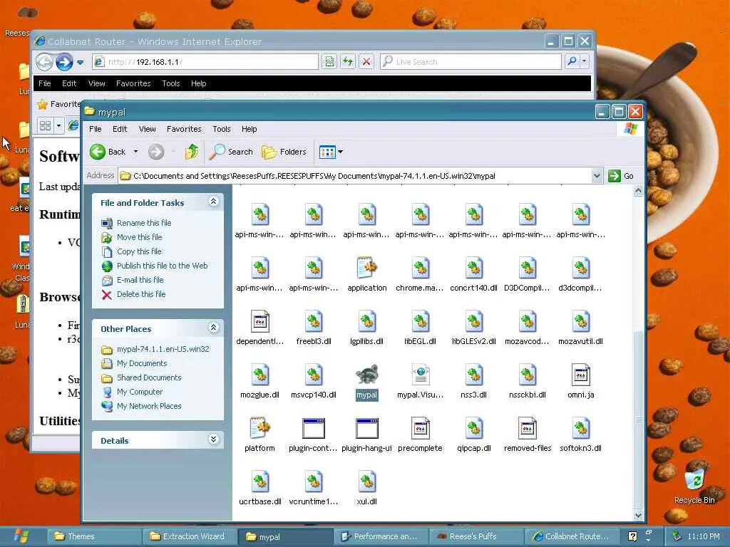This screenshot has width=730, height=547.
Task: Select the removed-files file icon
Action: (528, 428)
